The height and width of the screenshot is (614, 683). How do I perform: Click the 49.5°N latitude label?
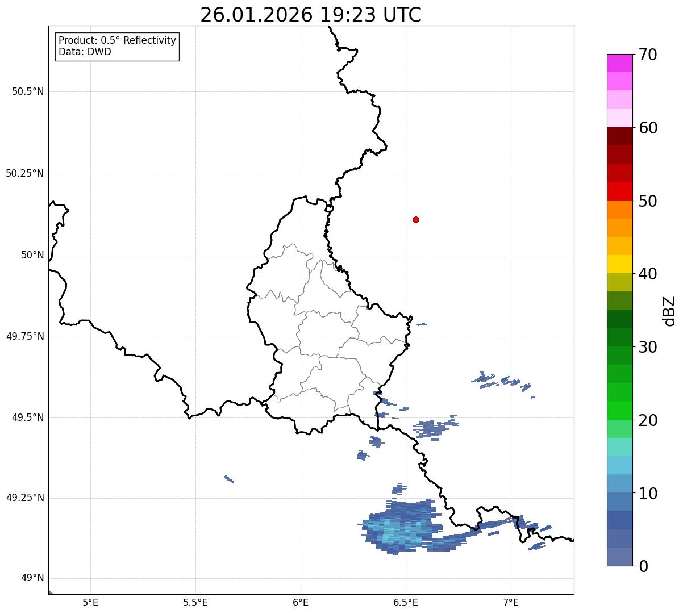(28, 417)
